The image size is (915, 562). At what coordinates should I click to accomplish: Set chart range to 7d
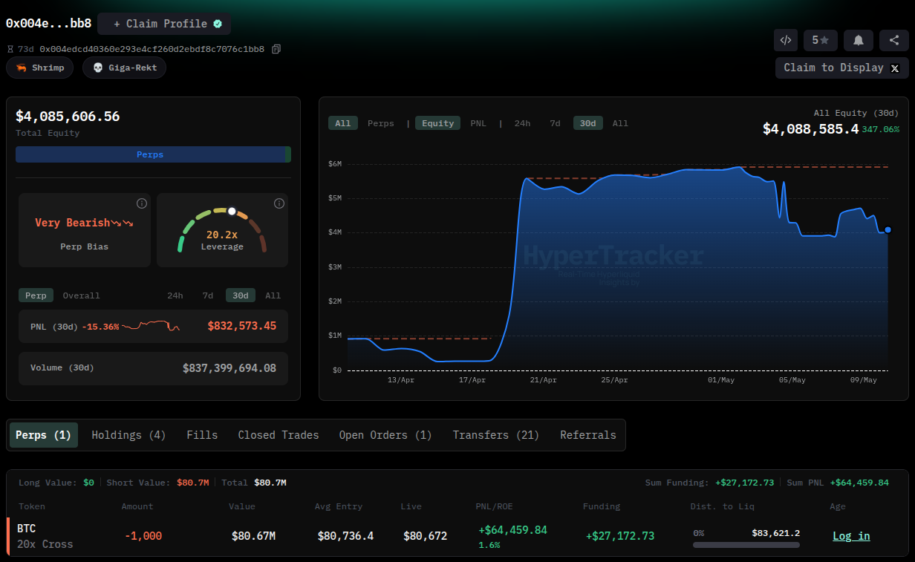point(556,123)
